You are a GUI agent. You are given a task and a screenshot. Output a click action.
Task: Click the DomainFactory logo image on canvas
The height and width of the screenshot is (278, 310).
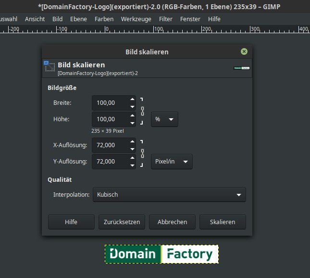[161, 254]
